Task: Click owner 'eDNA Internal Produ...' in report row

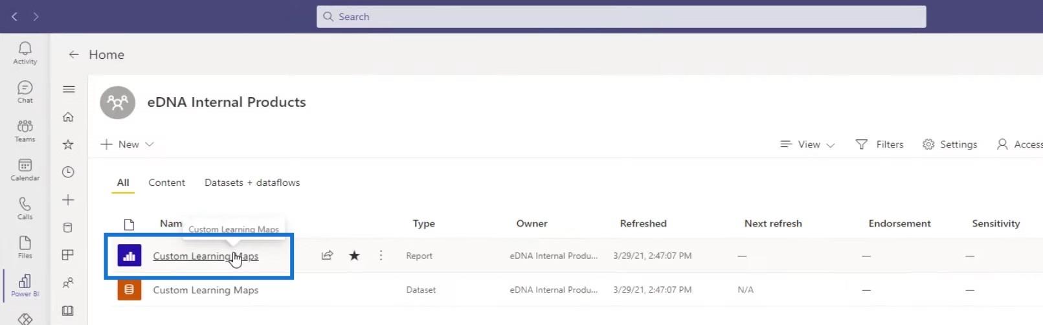Action: [554, 256]
